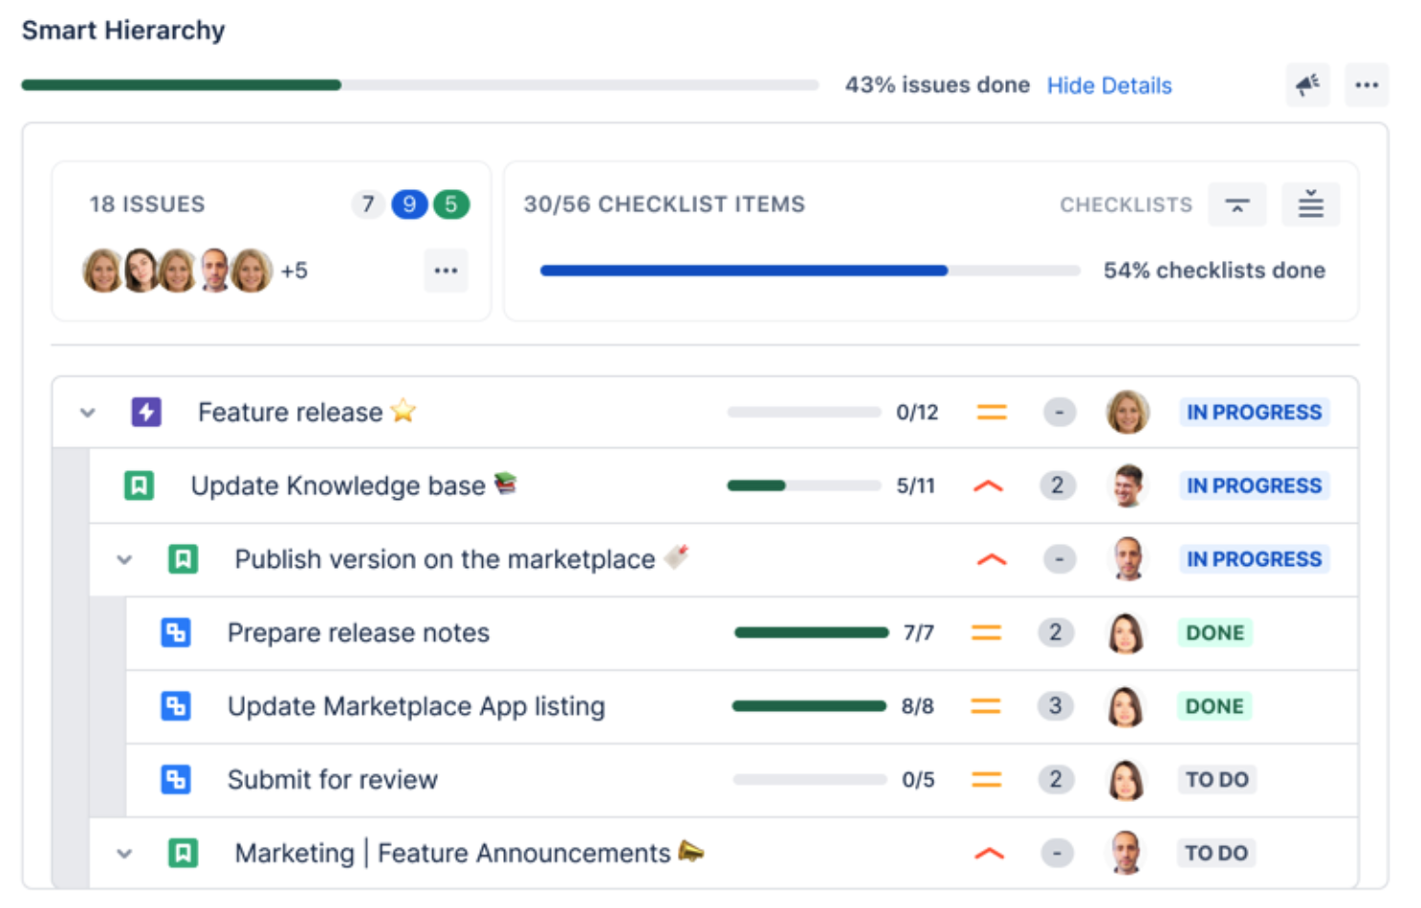The width and height of the screenshot is (1421, 908).
Task: Collapse all checklists icon button
Action: [x=1236, y=205]
